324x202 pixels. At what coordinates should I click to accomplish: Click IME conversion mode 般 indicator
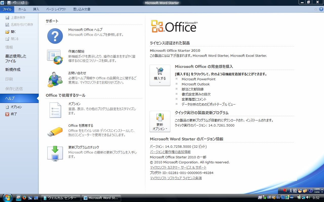coord(295,191)
